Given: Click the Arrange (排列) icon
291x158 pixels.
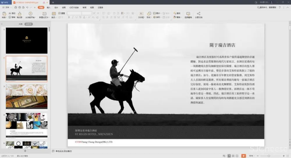Looking at the screenshot, I should coord(155,17).
